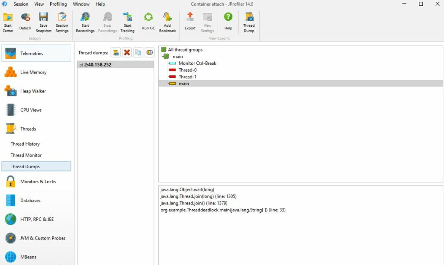Click the first icon beside 'Thread dumps:'
This screenshot has height=265, width=444.
[x=115, y=52]
